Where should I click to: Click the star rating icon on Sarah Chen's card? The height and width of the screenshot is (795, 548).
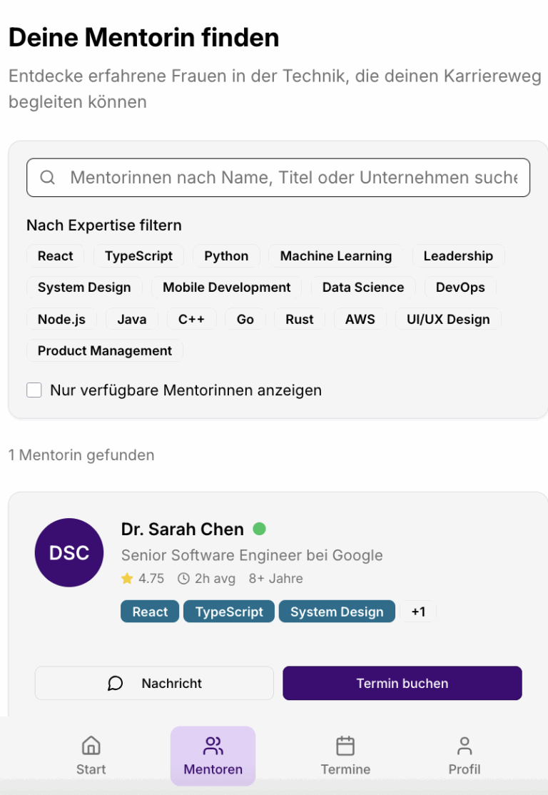click(x=127, y=579)
